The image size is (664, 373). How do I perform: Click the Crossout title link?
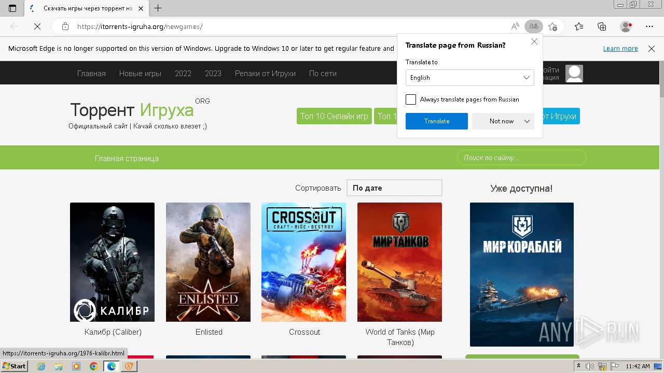click(305, 332)
